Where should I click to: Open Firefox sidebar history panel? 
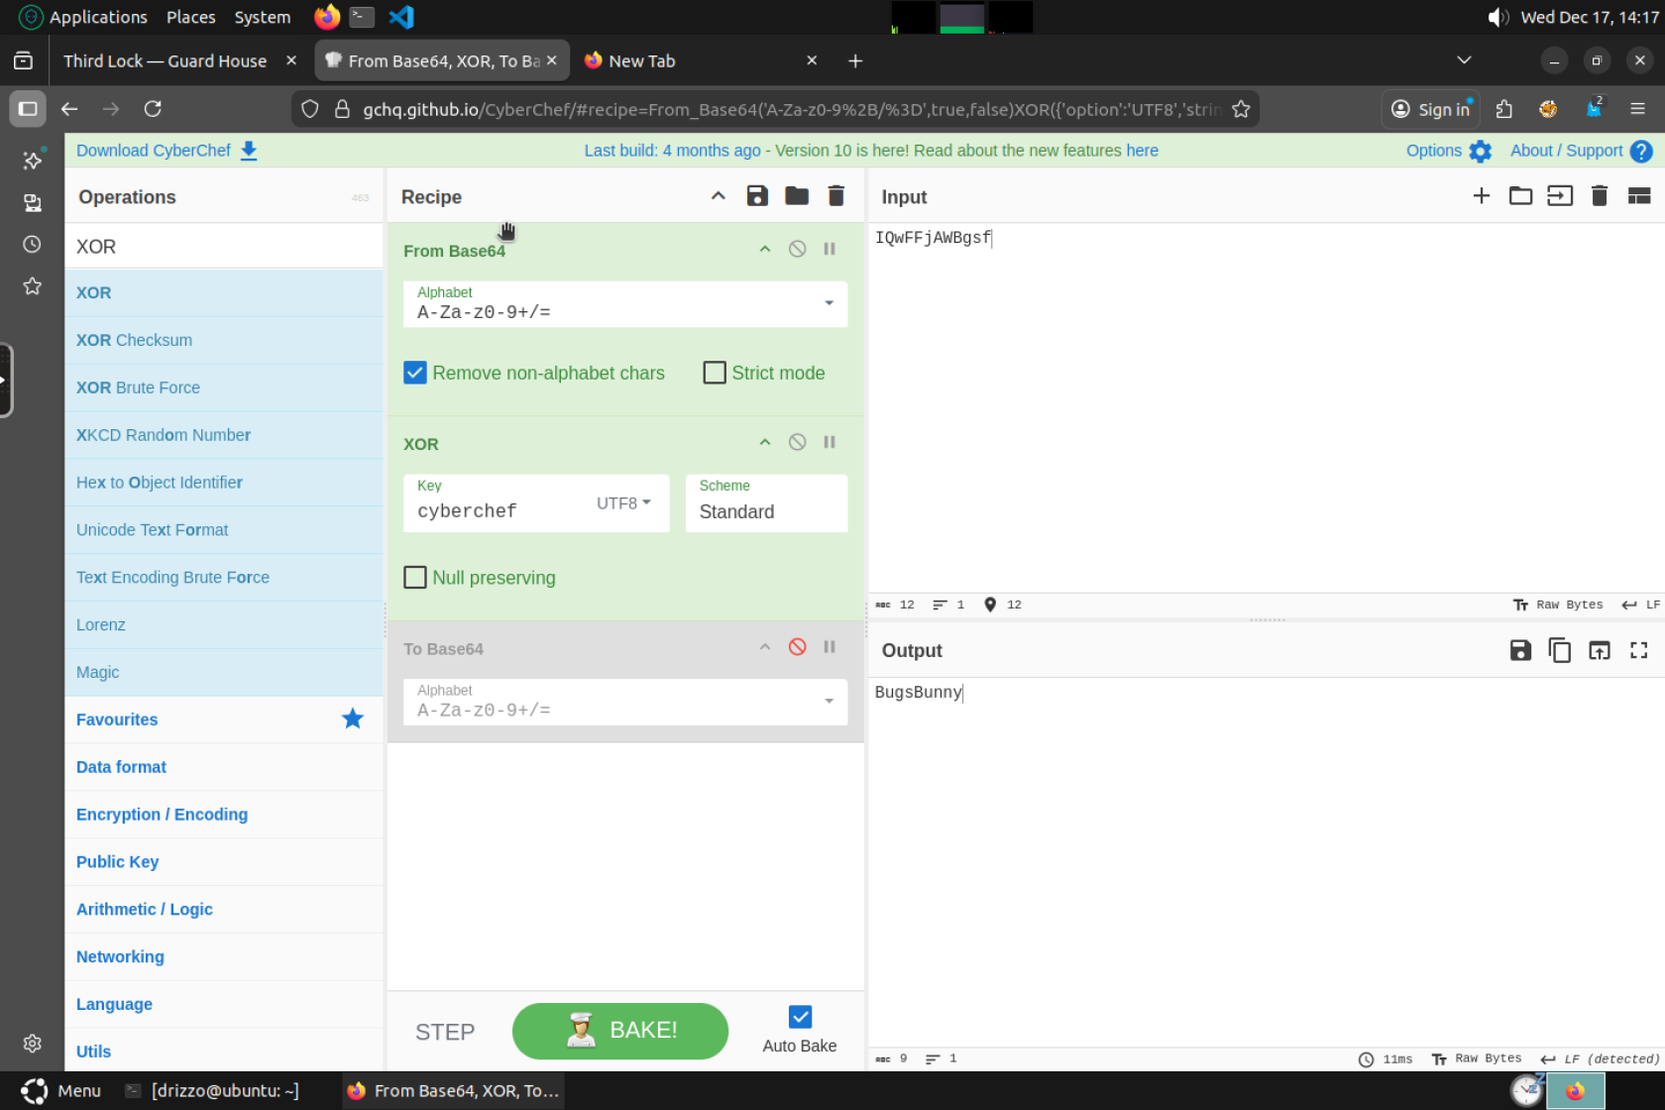point(32,244)
